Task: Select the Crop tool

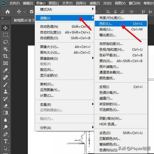Action: 5,56
